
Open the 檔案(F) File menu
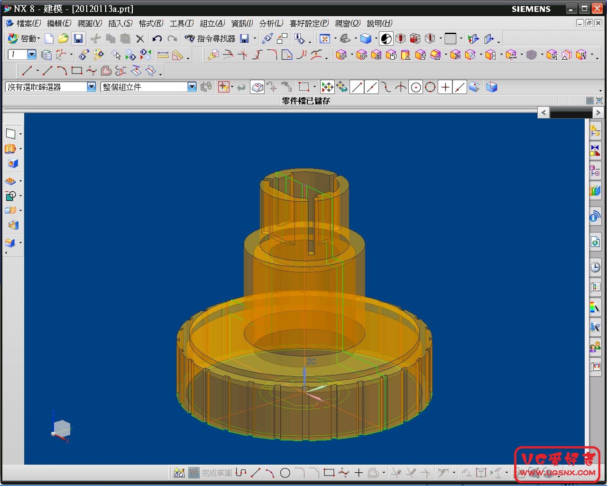(x=28, y=23)
